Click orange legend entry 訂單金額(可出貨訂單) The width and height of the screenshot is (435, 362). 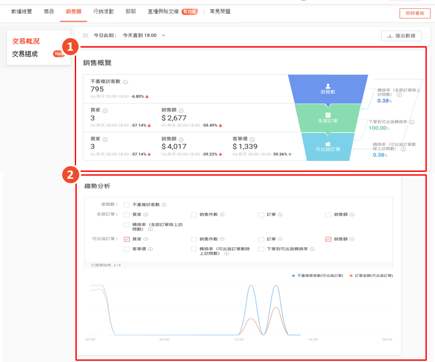click(x=372, y=276)
